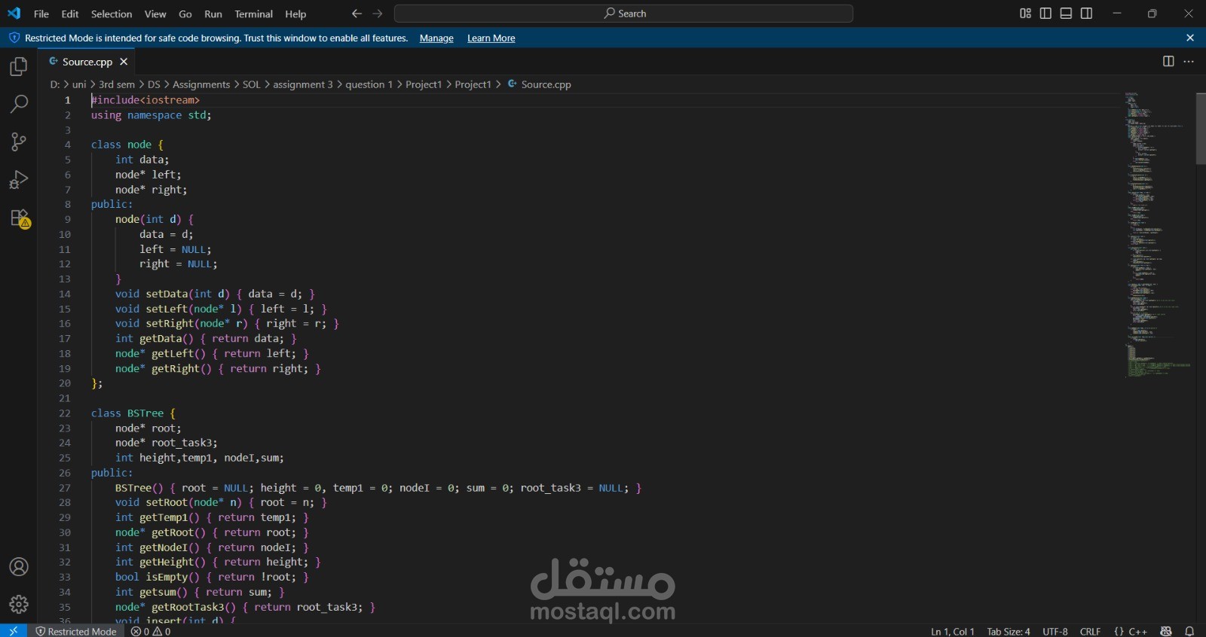Click breadcrumb segment '3rd sem'
This screenshot has height=637, width=1206.
pyautogui.click(x=117, y=84)
